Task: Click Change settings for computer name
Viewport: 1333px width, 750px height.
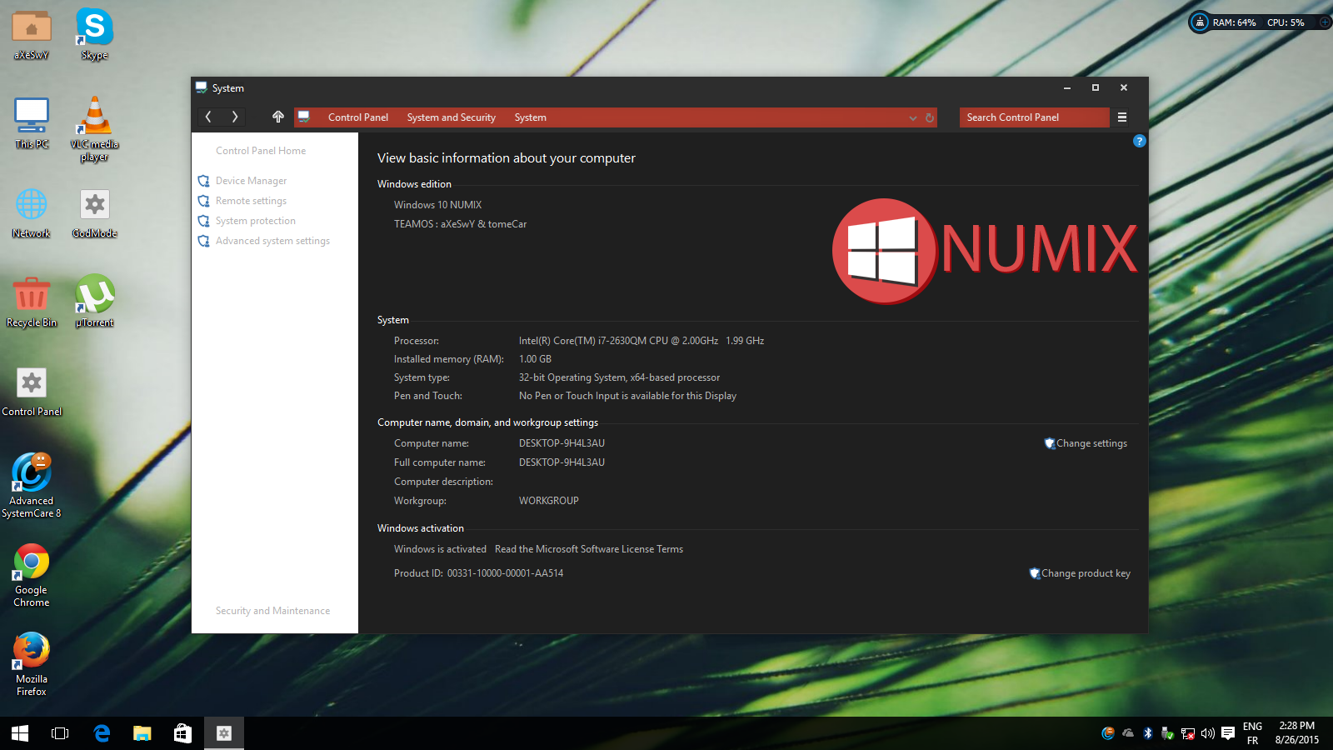Action: [x=1091, y=443]
